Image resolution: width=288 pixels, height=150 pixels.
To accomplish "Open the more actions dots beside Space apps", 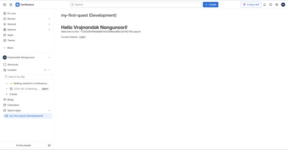I will 49,110.
